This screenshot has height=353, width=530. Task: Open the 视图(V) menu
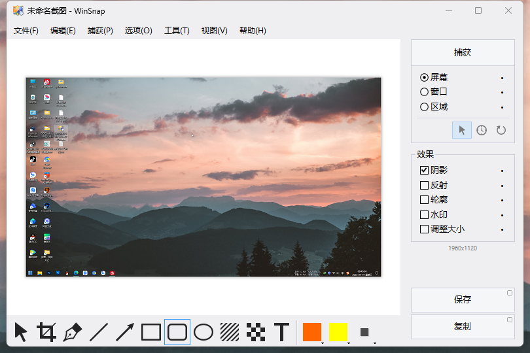[215, 31]
